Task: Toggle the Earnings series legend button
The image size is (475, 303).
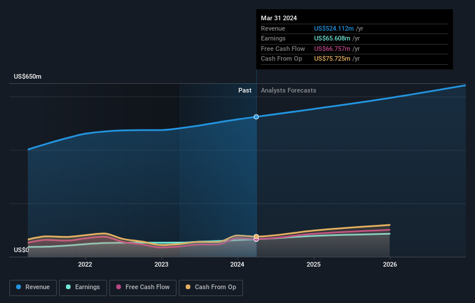Action: pyautogui.click(x=83, y=287)
